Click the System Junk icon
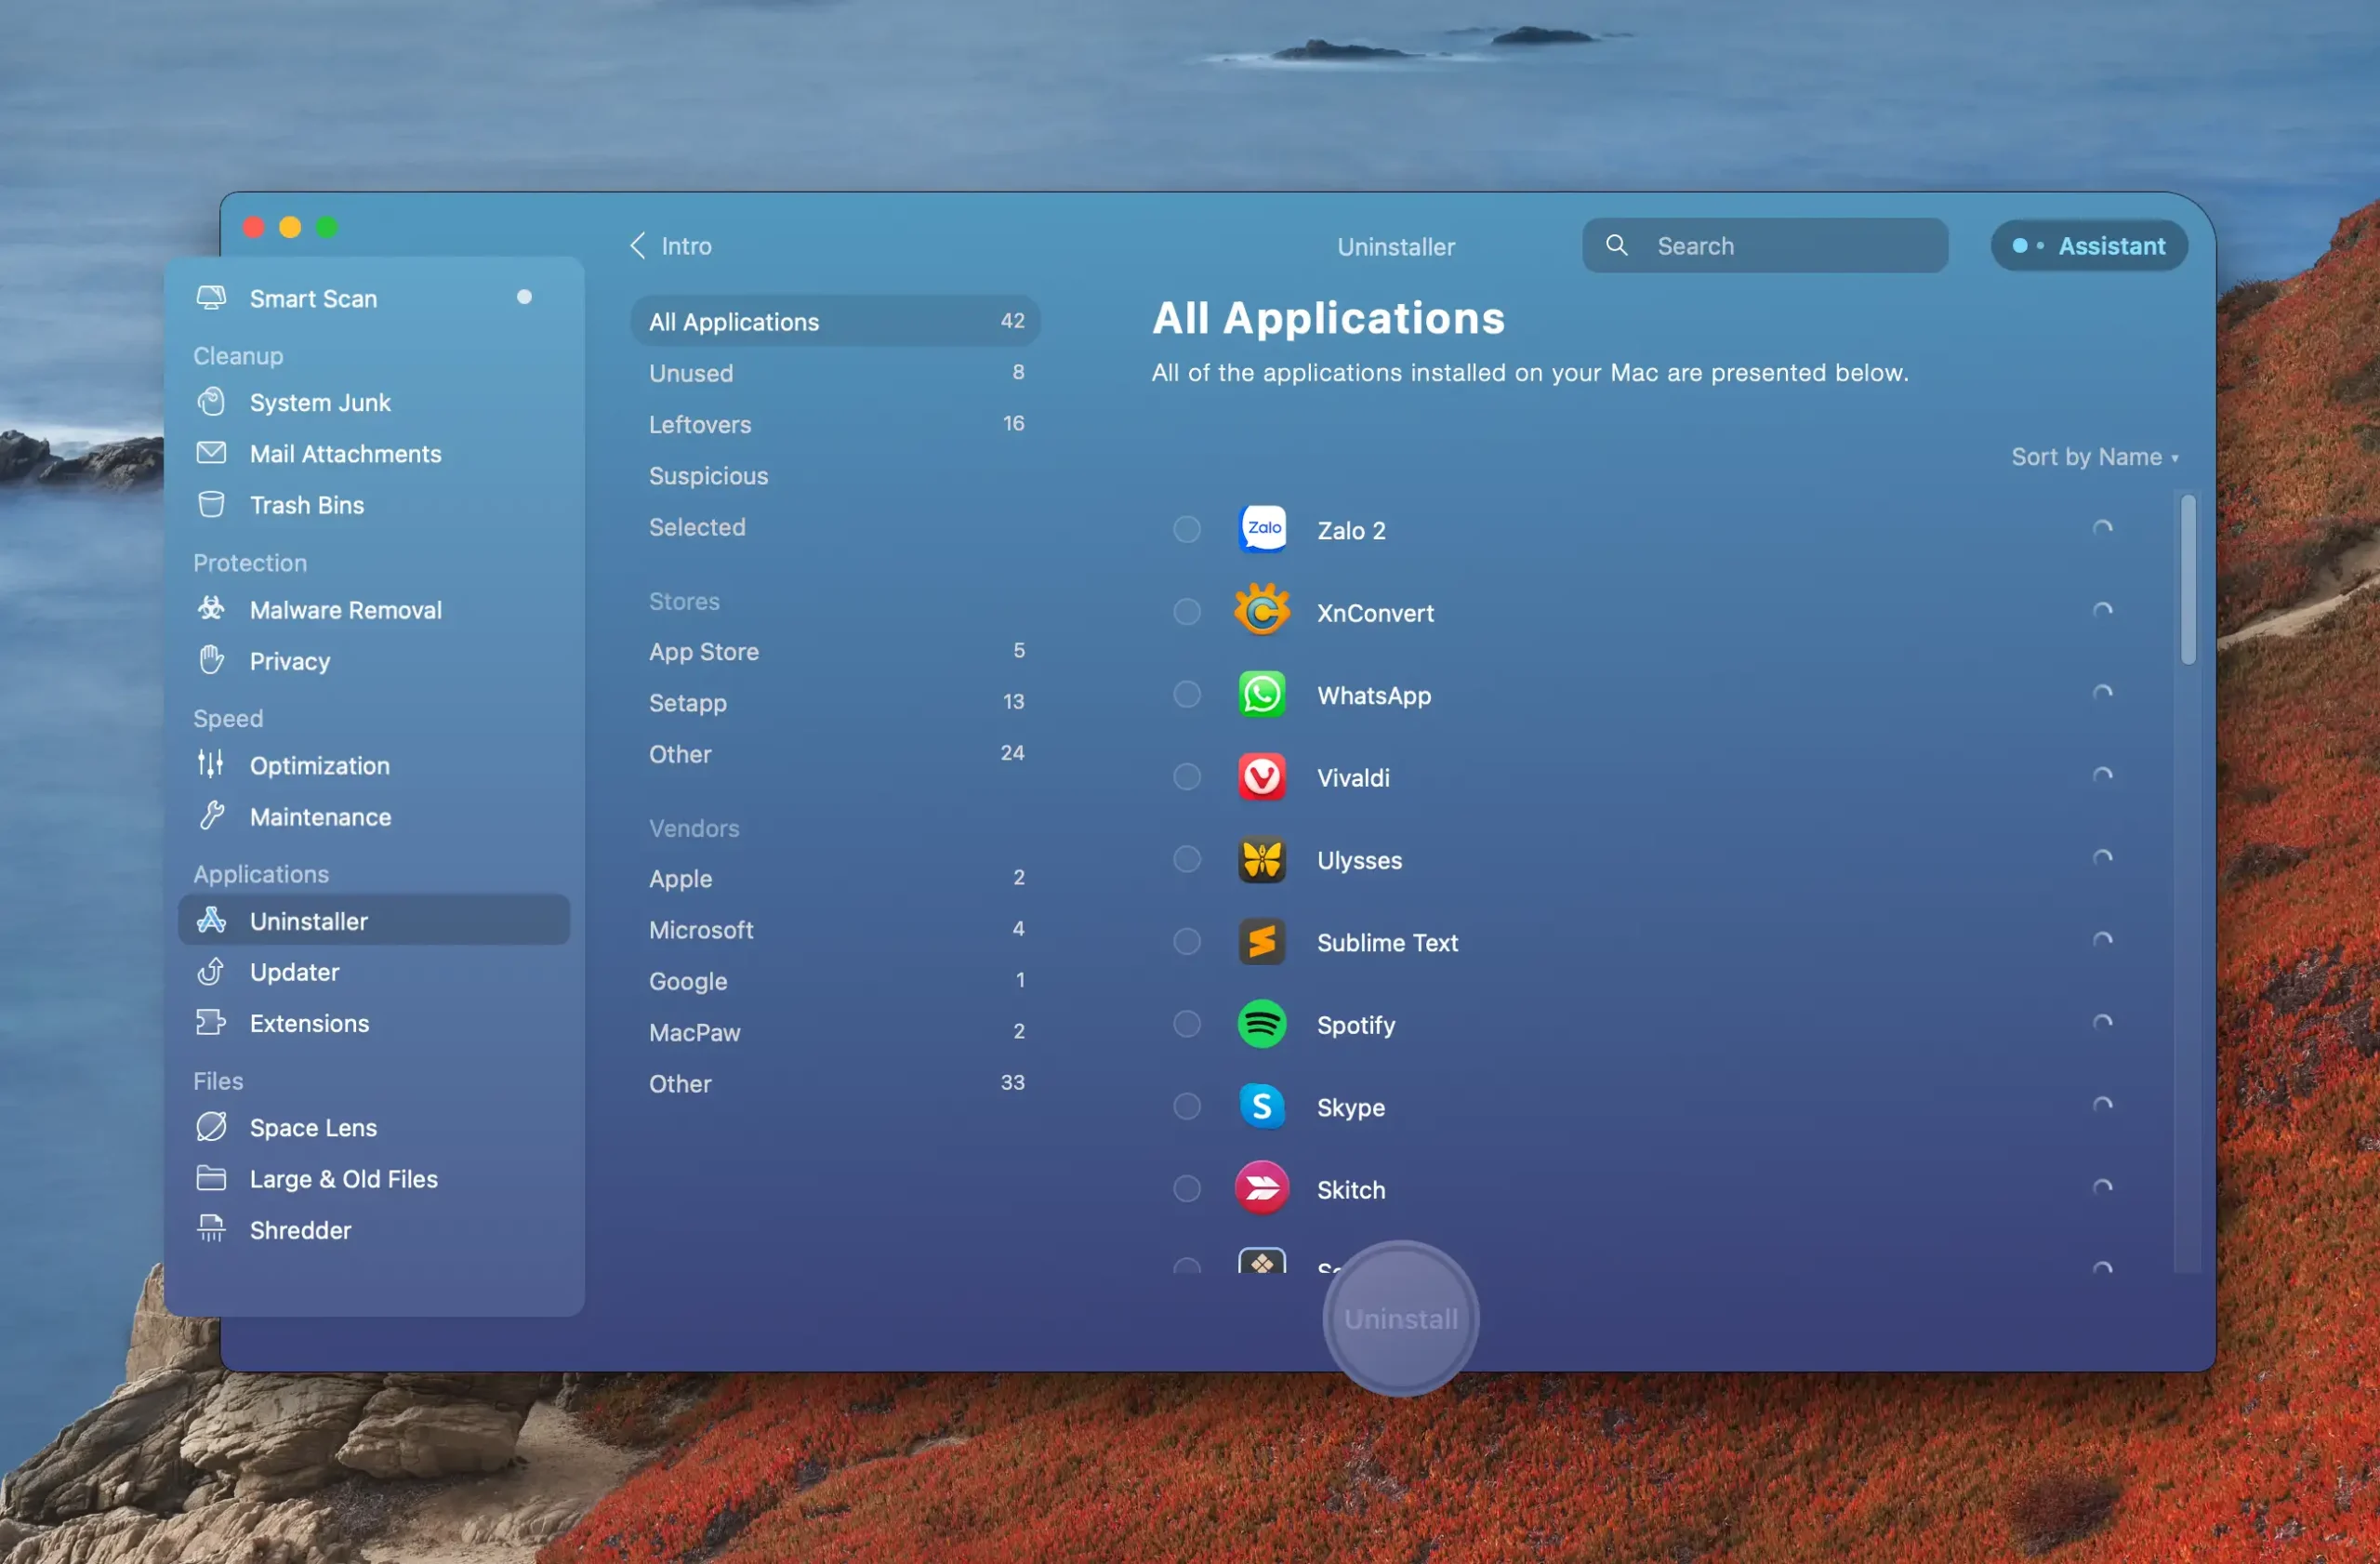The width and height of the screenshot is (2380, 1564). (x=211, y=402)
